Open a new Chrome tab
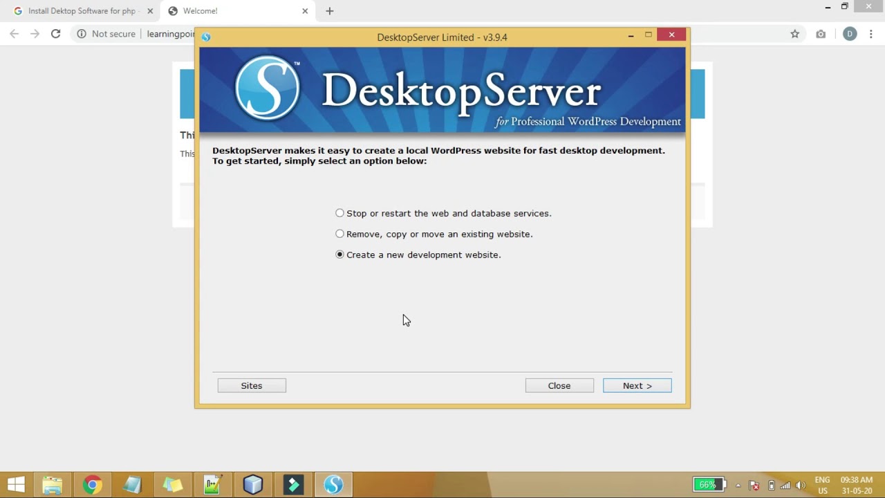Image resolution: width=885 pixels, height=498 pixels. click(x=330, y=11)
